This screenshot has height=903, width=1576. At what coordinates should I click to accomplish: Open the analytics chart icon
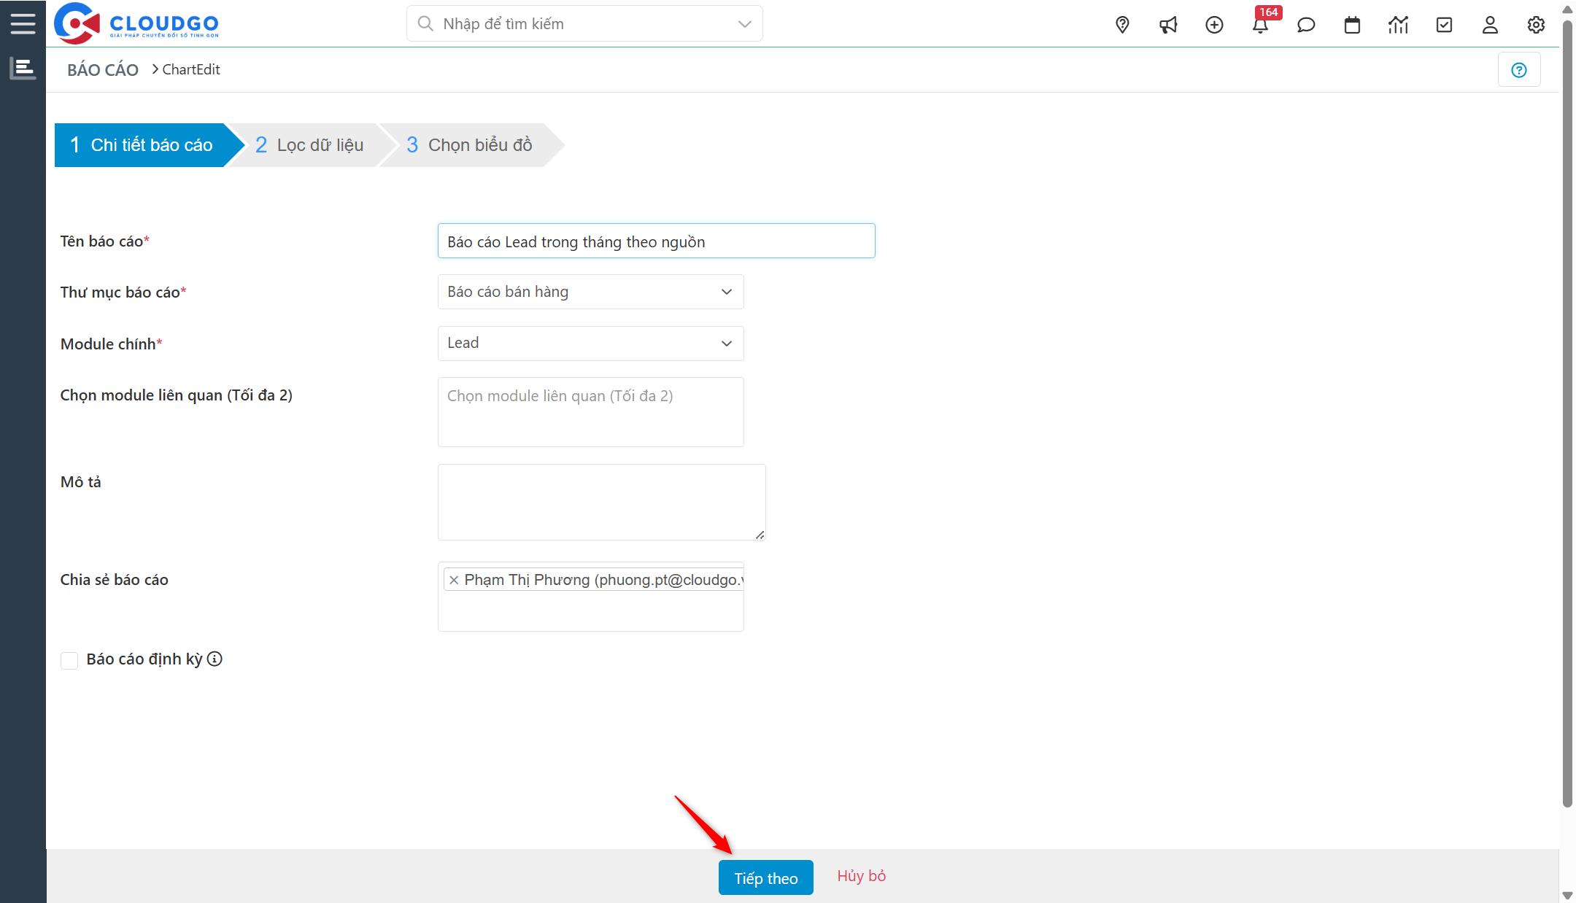[1398, 24]
